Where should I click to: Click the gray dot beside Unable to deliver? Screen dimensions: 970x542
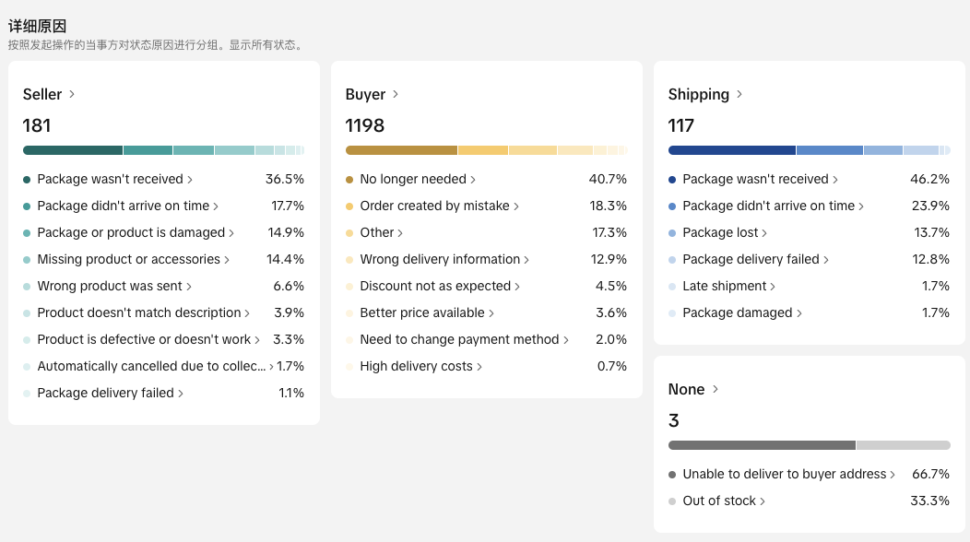click(673, 475)
